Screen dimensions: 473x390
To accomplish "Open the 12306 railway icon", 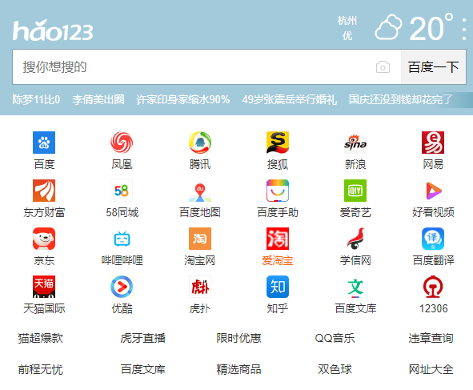I will (x=433, y=287).
